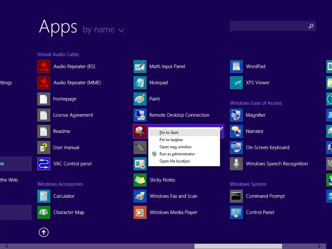Open the Calculator icon
The height and width of the screenshot is (249, 332).
[44, 196]
